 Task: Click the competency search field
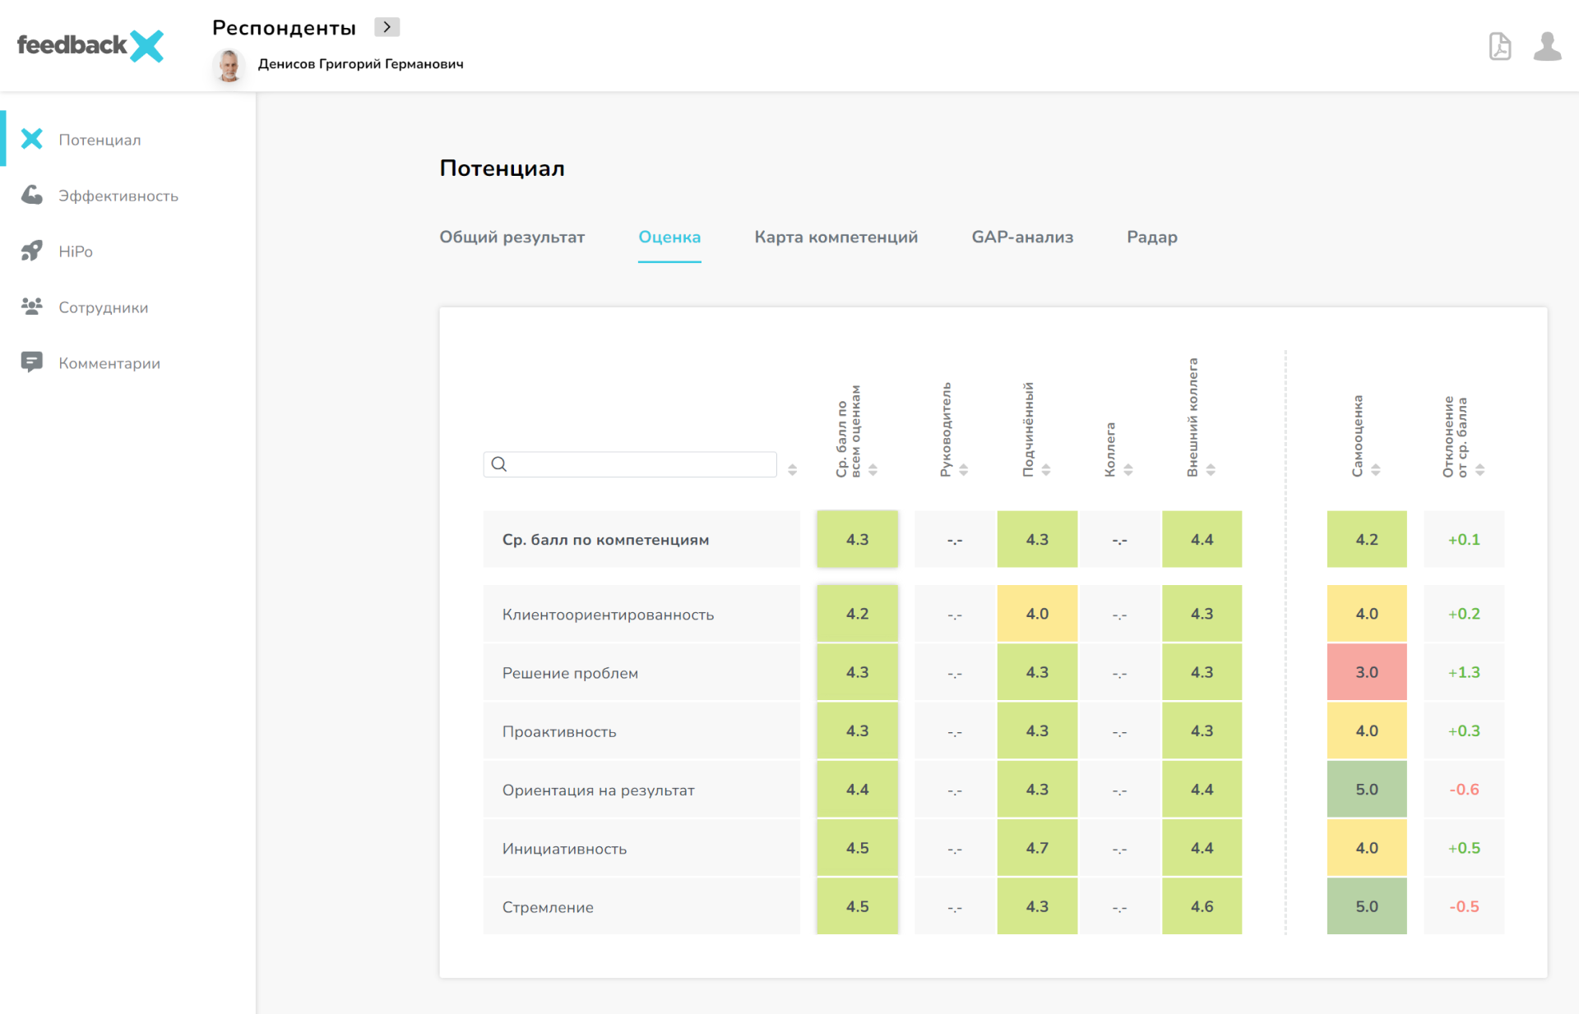tap(630, 464)
